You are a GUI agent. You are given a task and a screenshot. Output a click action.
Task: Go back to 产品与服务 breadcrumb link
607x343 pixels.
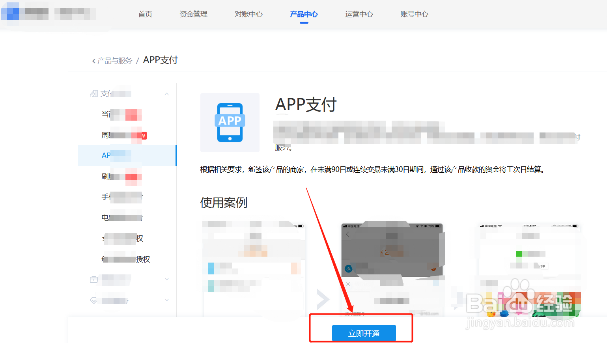pyautogui.click(x=115, y=61)
